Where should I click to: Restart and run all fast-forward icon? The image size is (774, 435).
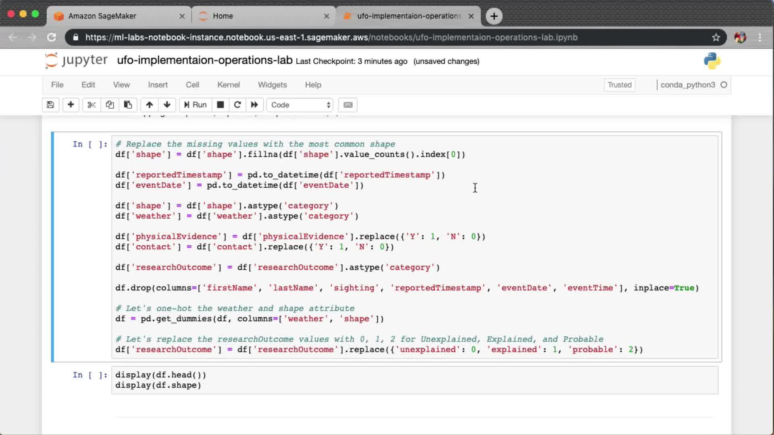(254, 105)
